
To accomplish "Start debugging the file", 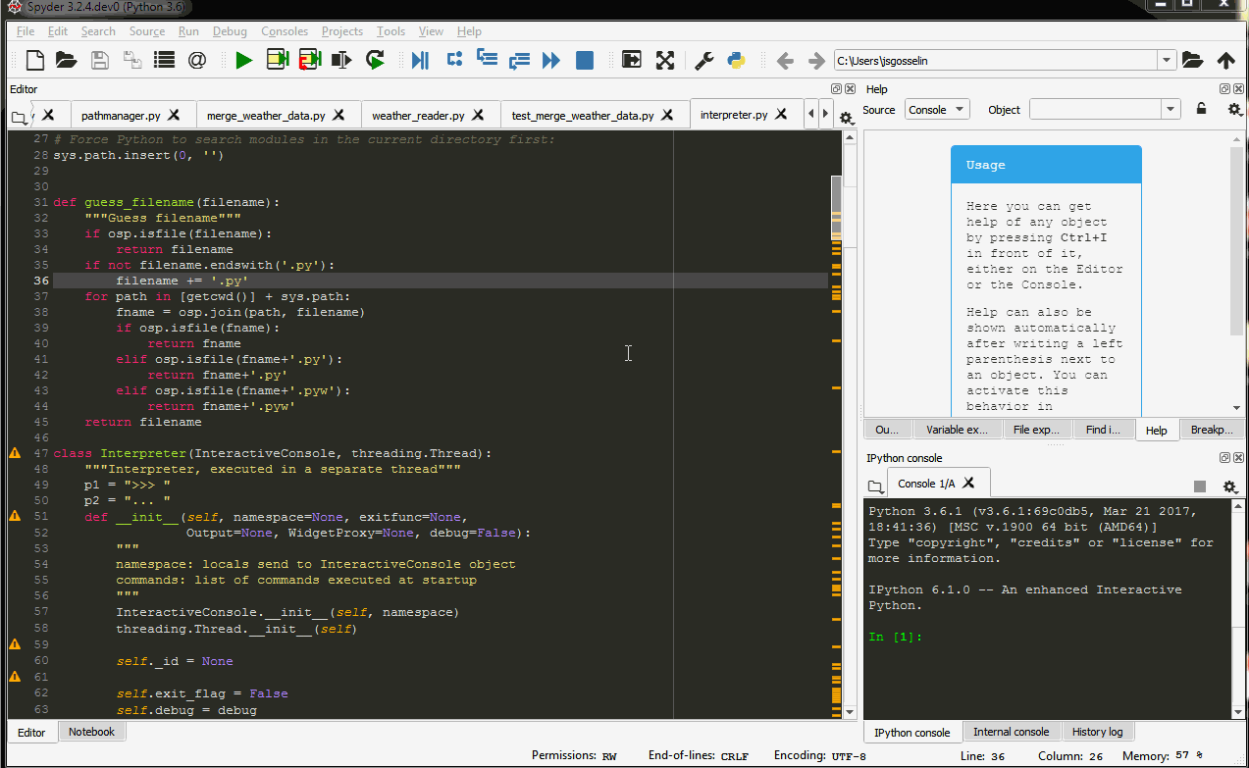I will [421, 61].
